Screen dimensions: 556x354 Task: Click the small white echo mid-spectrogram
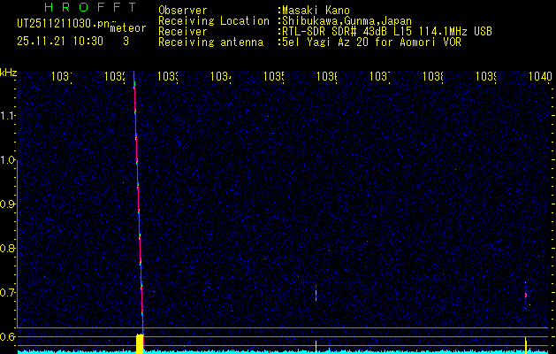(x=316, y=292)
